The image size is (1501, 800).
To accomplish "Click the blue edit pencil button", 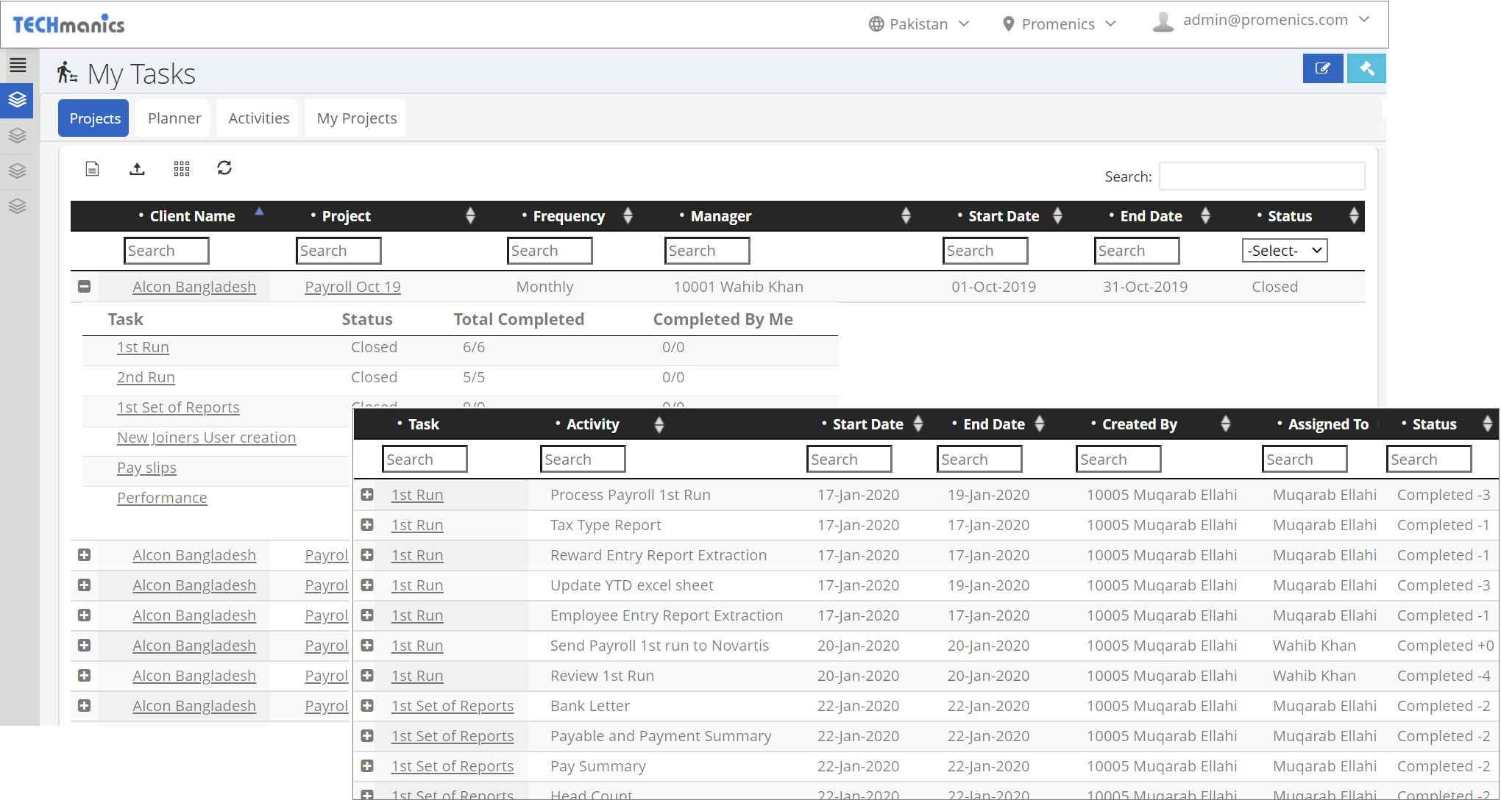I will tap(1323, 68).
